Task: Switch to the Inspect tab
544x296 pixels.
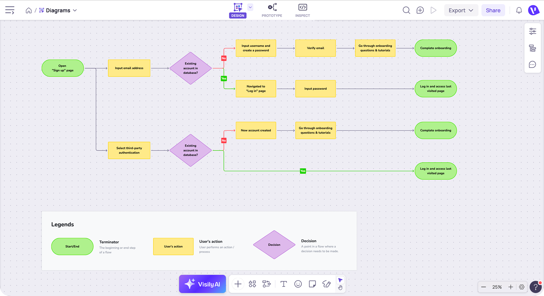Action: point(302,10)
